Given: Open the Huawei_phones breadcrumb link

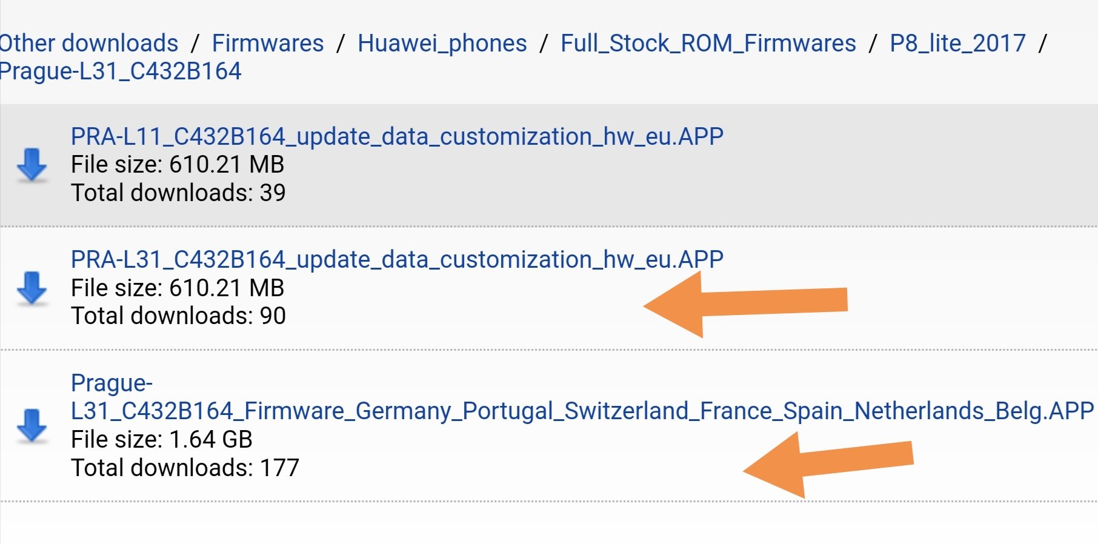Looking at the screenshot, I should (442, 44).
